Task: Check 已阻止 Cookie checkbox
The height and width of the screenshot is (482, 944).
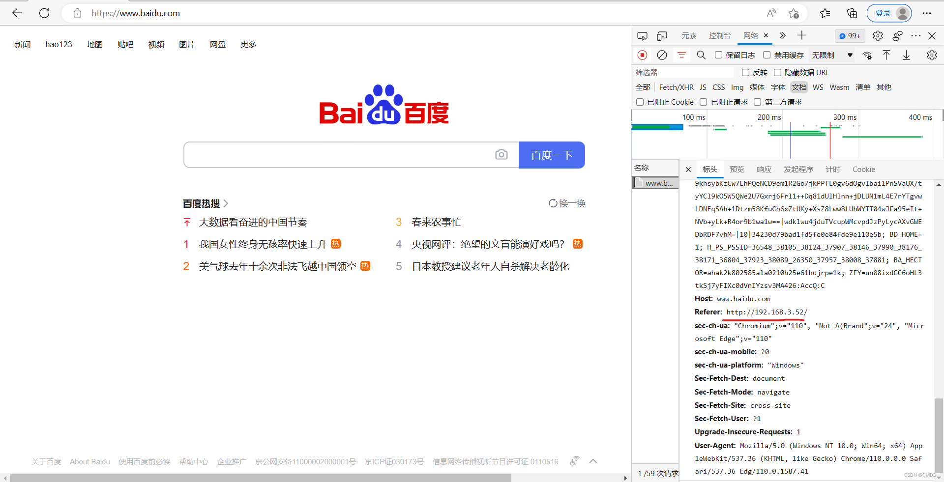Action: pyautogui.click(x=640, y=102)
